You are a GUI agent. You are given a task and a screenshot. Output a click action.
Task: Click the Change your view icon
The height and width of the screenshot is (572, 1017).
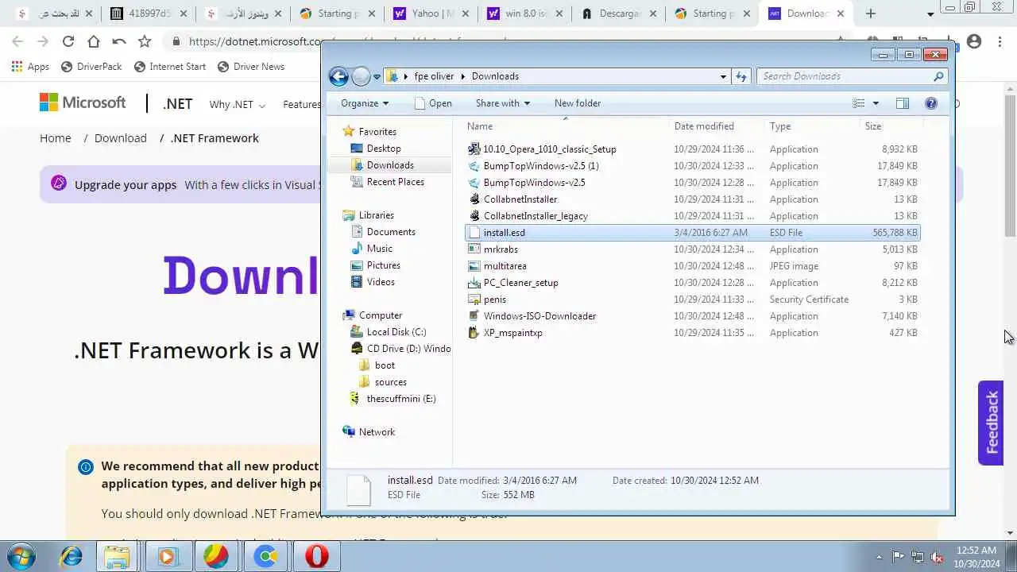tap(859, 103)
